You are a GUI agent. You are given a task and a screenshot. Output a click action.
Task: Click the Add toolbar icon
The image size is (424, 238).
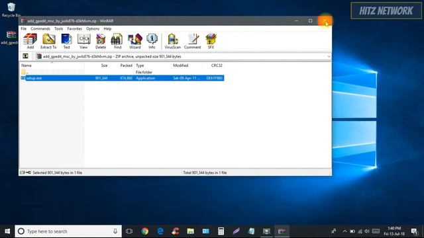(30, 41)
